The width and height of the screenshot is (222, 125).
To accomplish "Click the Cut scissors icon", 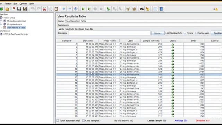I will point(44,9).
